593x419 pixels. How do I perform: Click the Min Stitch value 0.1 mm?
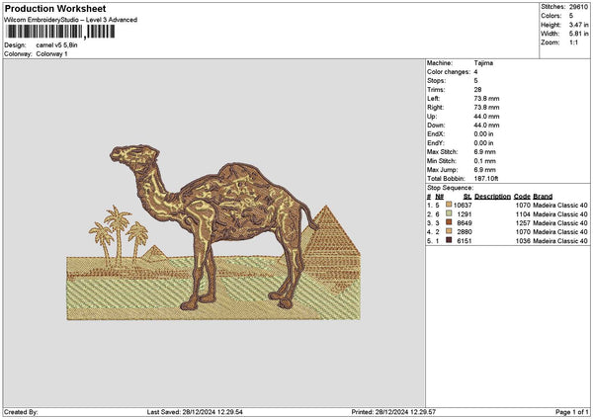[x=485, y=161]
